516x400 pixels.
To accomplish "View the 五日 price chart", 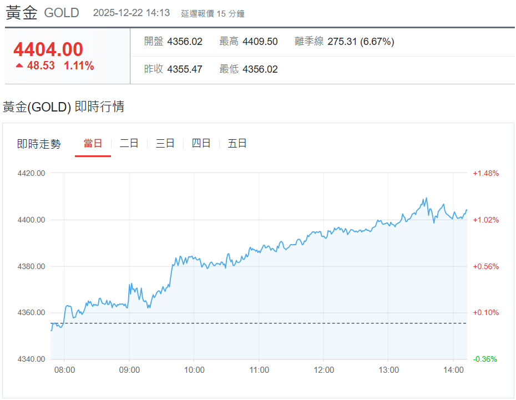I will tap(237, 143).
